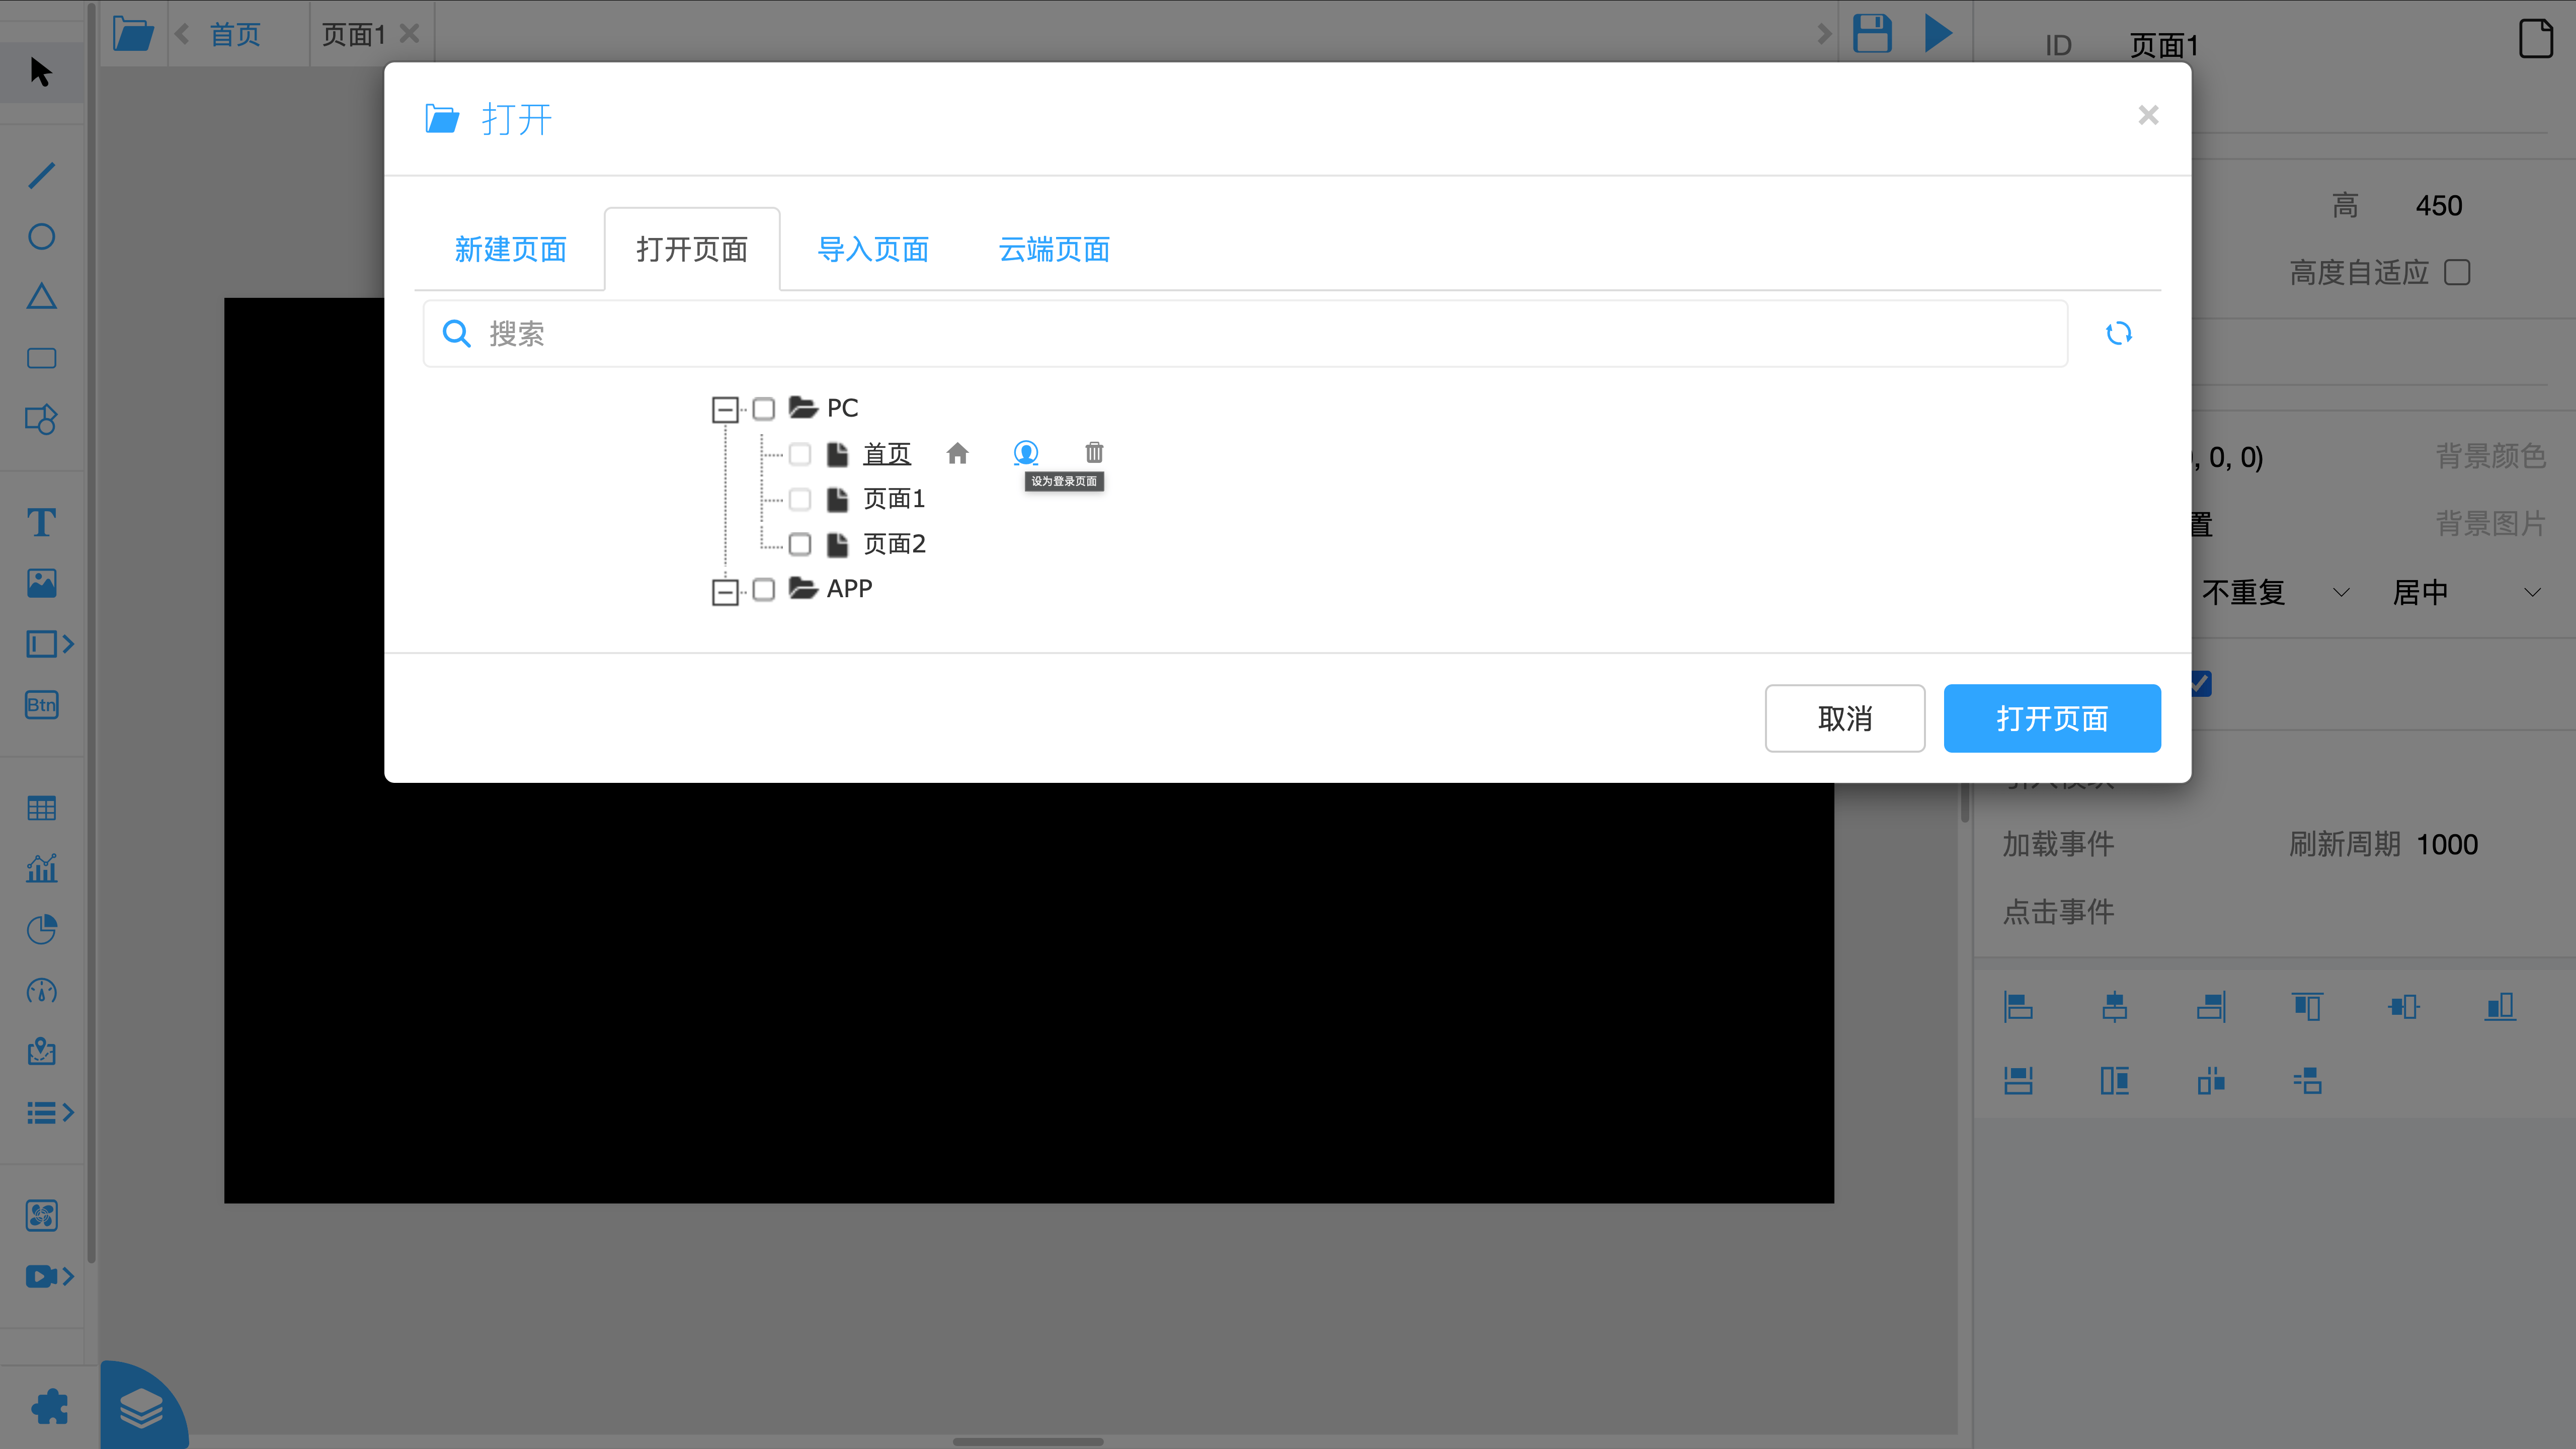Click the 搜索 search input field
The height and width of the screenshot is (1449, 2576).
pyautogui.click(x=1200, y=333)
